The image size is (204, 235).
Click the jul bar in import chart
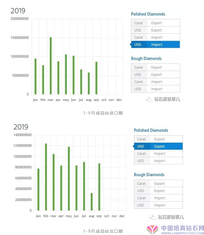(x=81, y=82)
